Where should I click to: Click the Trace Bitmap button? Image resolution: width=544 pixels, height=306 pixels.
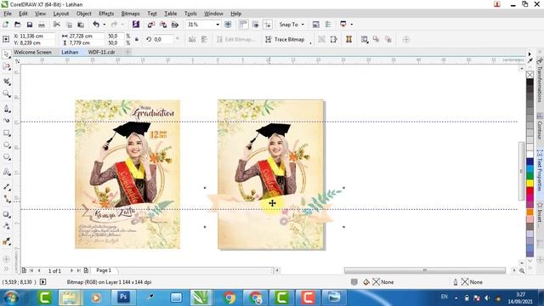(x=285, y=39)
